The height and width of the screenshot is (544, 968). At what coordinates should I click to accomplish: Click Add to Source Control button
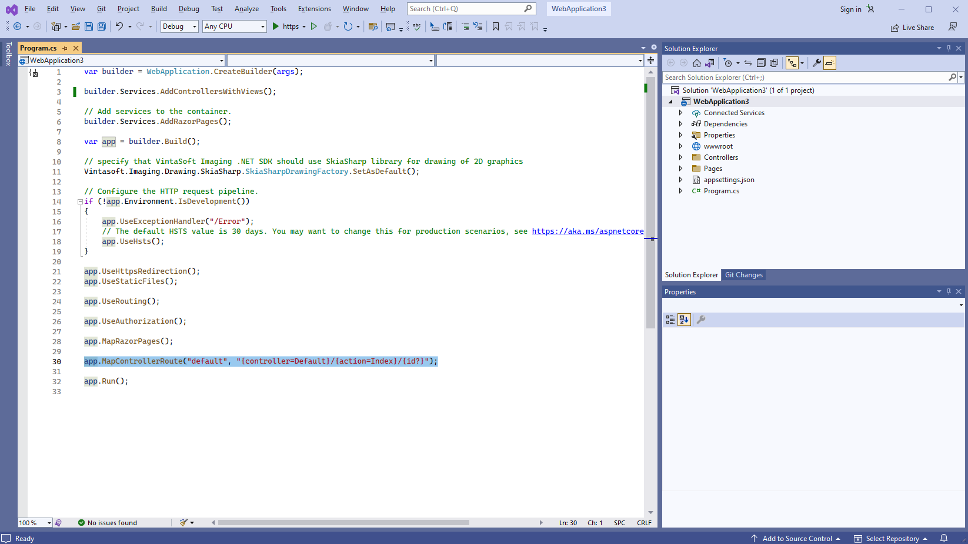(x=796, y=539)
